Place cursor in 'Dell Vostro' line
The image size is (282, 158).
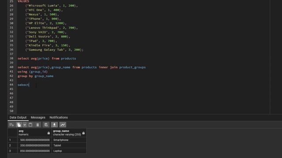[x=48, y=36]
